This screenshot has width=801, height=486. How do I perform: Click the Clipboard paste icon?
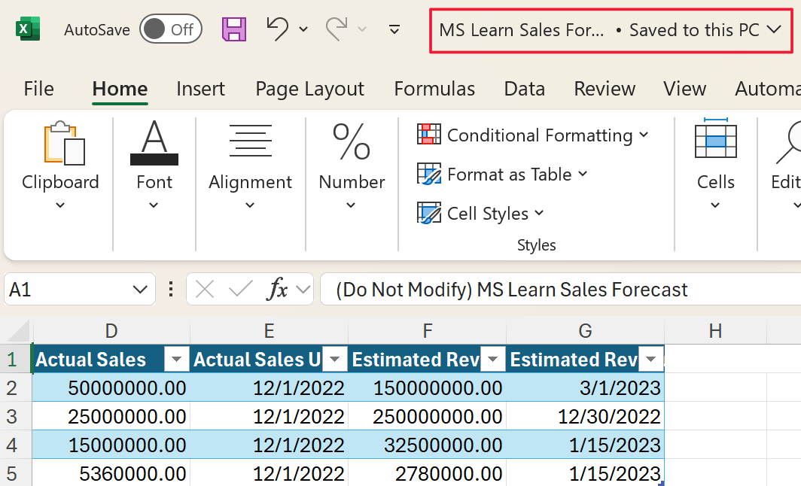65,144
